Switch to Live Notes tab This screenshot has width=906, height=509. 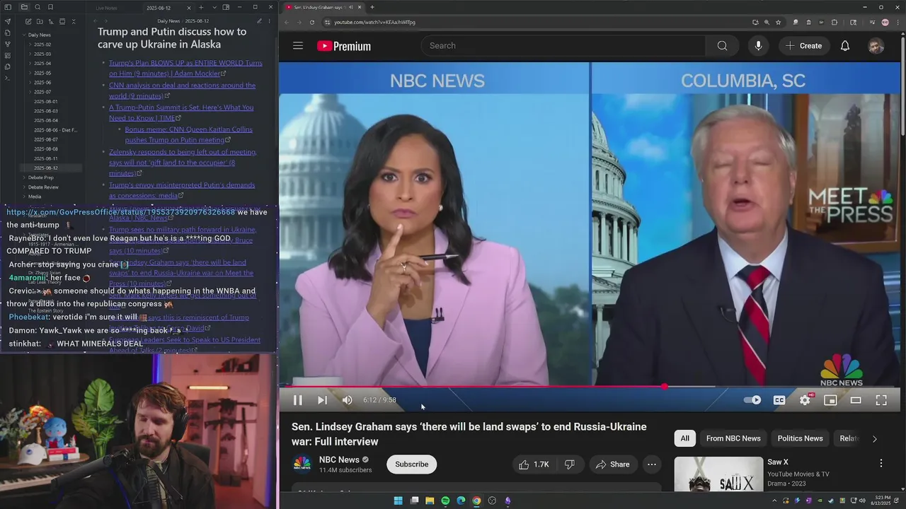click(107, 8)
